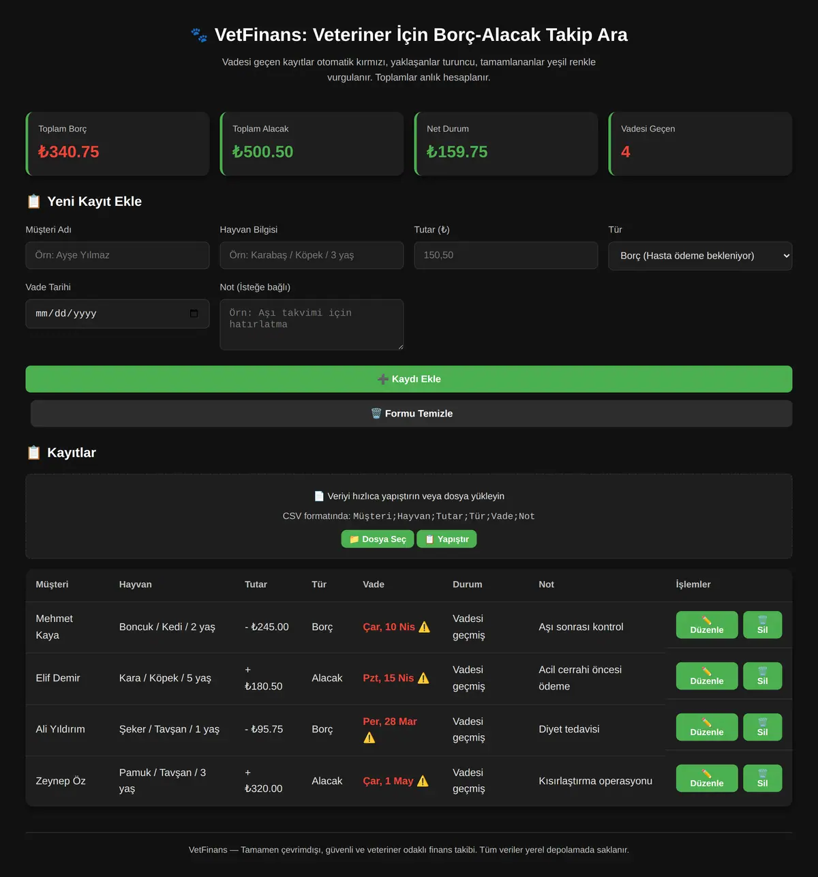Click warning icon next to Çar, 1 May
This screenshot has height=877, width=818.
(x=423, y=781)
